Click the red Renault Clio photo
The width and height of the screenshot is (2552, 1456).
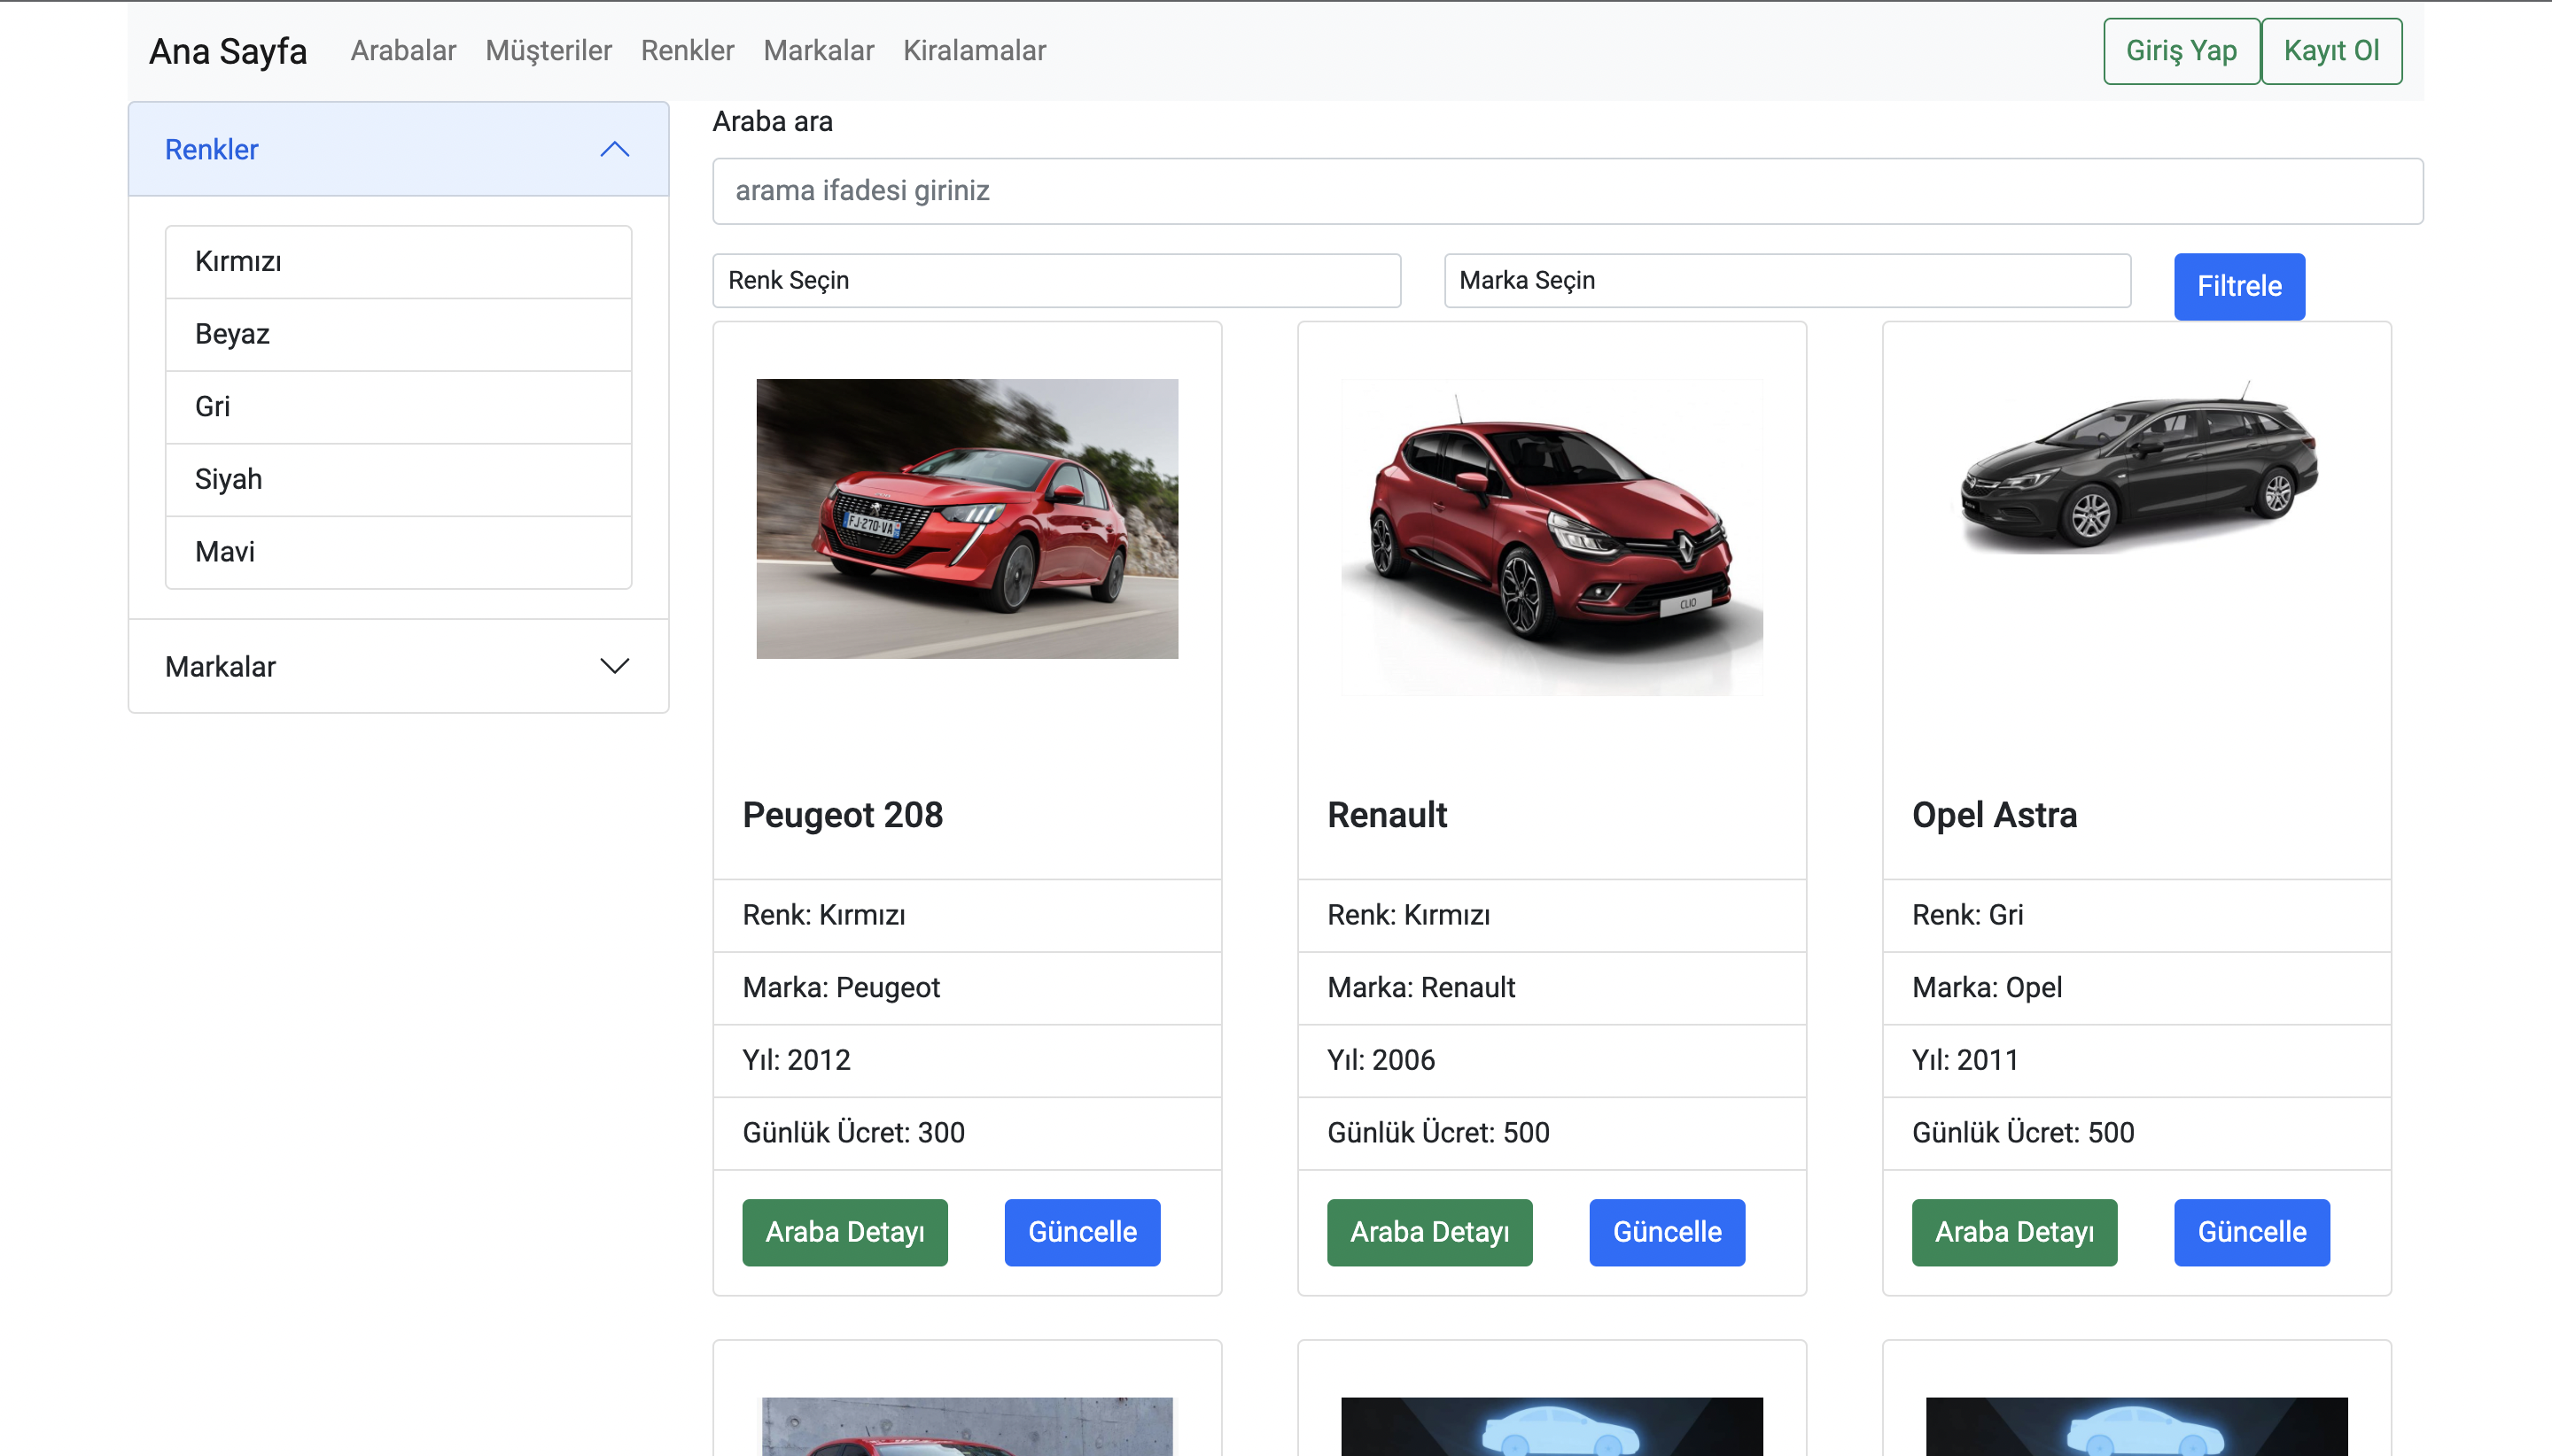coord(1552,537)
